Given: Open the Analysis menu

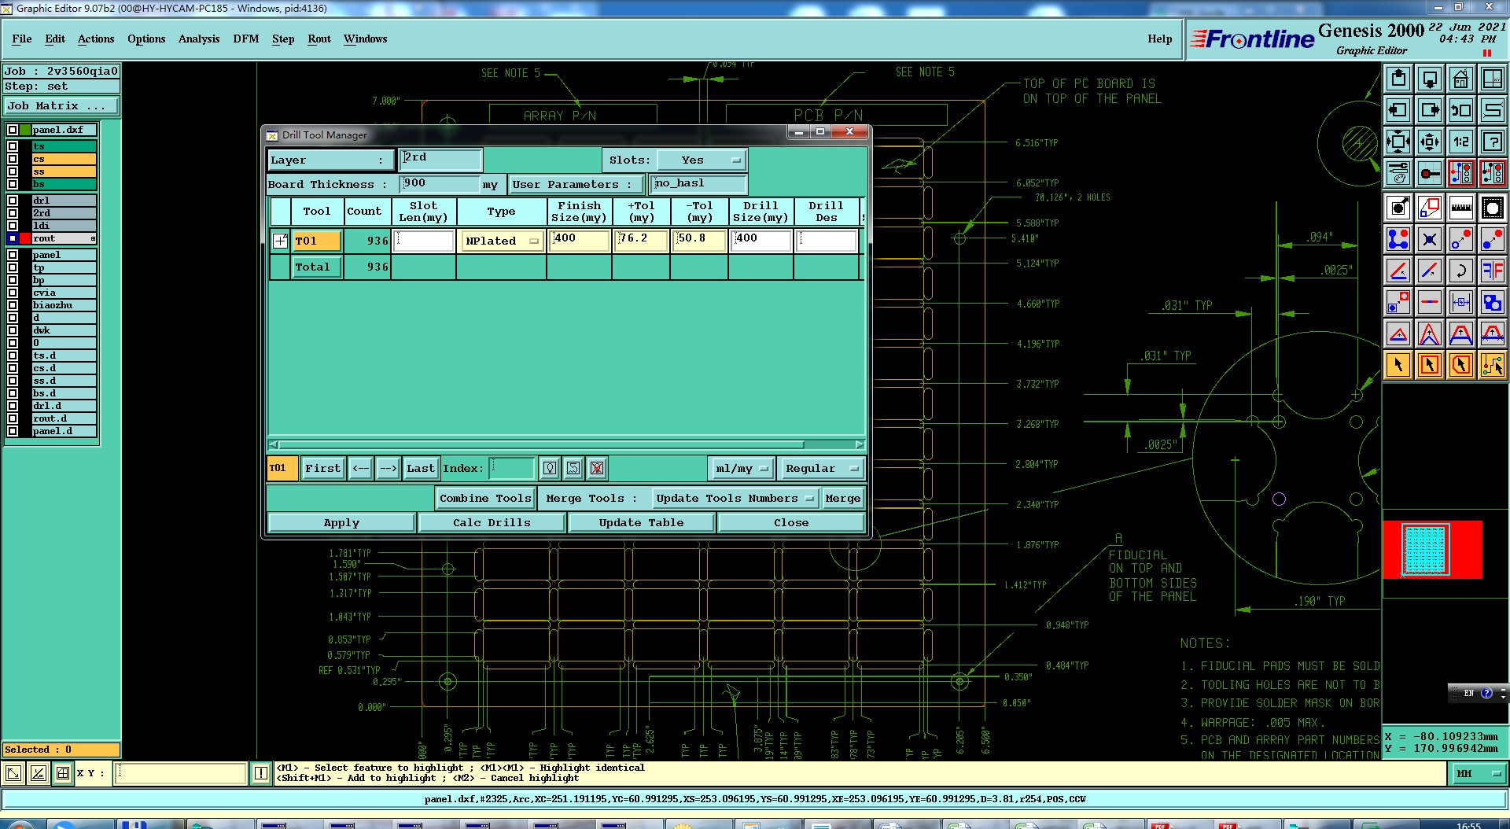Looking at the screenshot, I should [199, 39].
